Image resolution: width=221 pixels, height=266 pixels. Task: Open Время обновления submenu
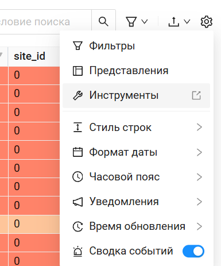pyautogui.click(x=136, y=226)
